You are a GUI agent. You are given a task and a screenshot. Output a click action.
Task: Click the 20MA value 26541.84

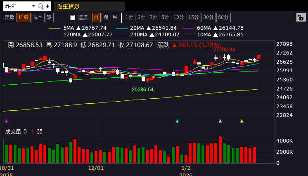[164, 28]
